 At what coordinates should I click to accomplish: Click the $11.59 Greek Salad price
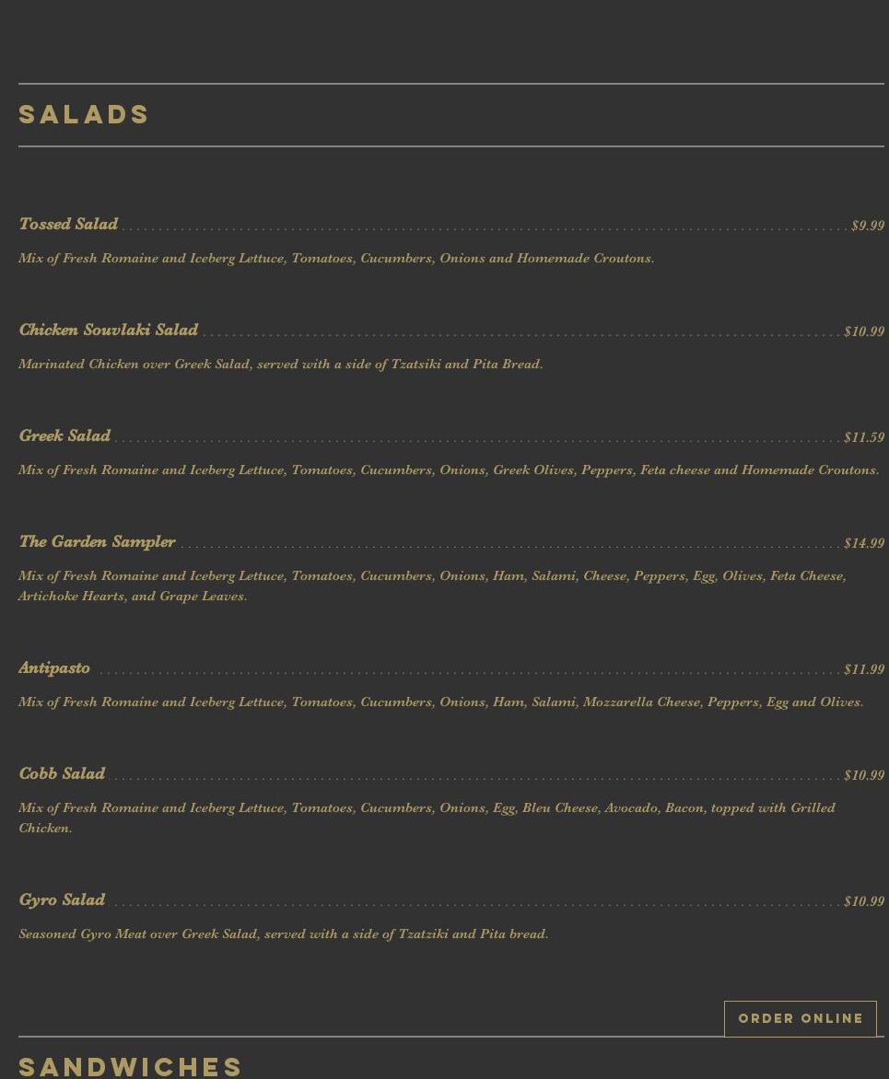[x=863, y=437]
